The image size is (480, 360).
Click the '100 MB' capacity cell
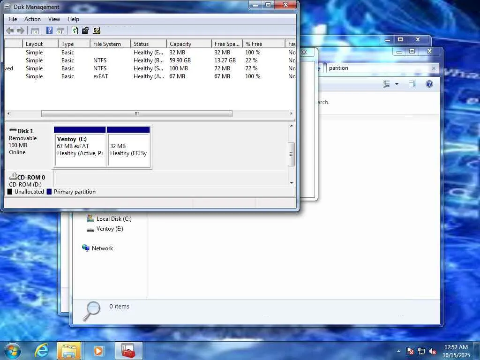(179, 68)
